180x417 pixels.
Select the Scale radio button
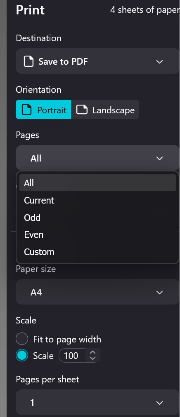click(22, 356)
